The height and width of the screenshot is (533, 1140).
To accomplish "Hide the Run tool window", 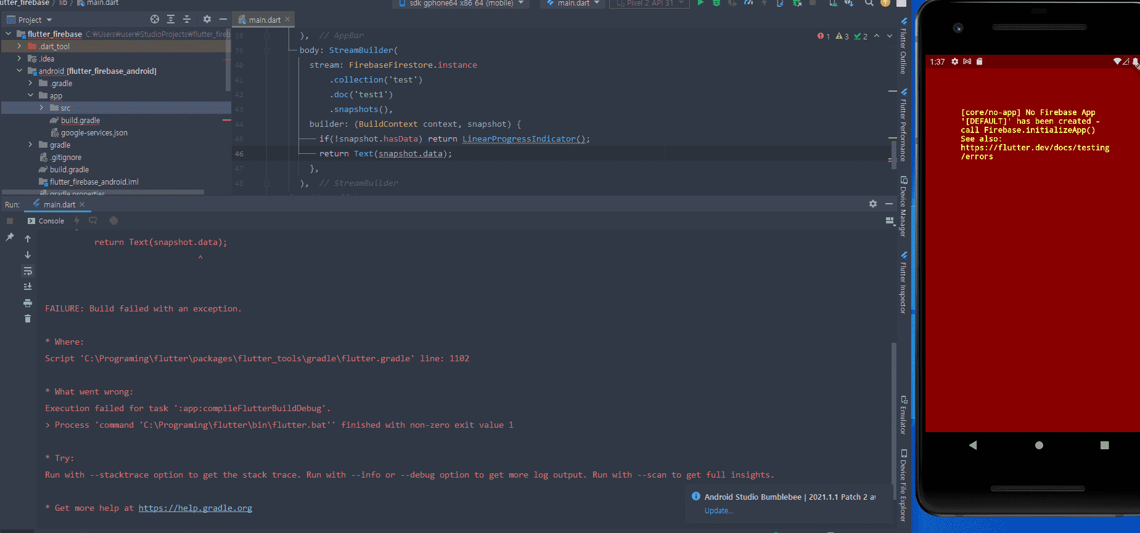I will [889, 204].
